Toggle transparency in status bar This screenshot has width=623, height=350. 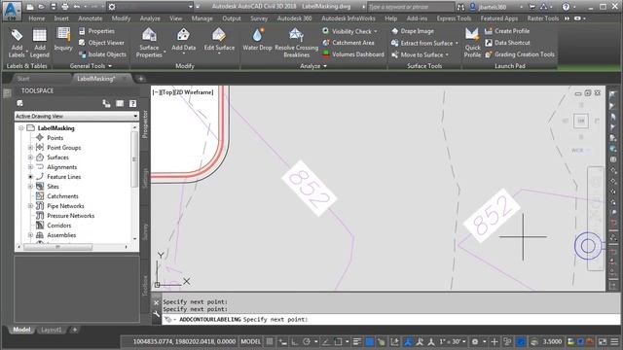click(369, 341)
